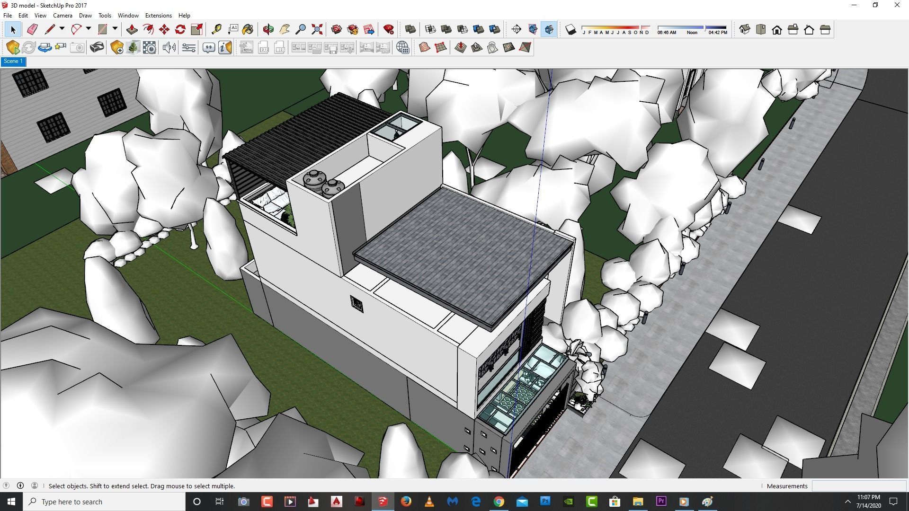
Task: Open VLC media player from taskbar
Action: [x=429, y=502]
